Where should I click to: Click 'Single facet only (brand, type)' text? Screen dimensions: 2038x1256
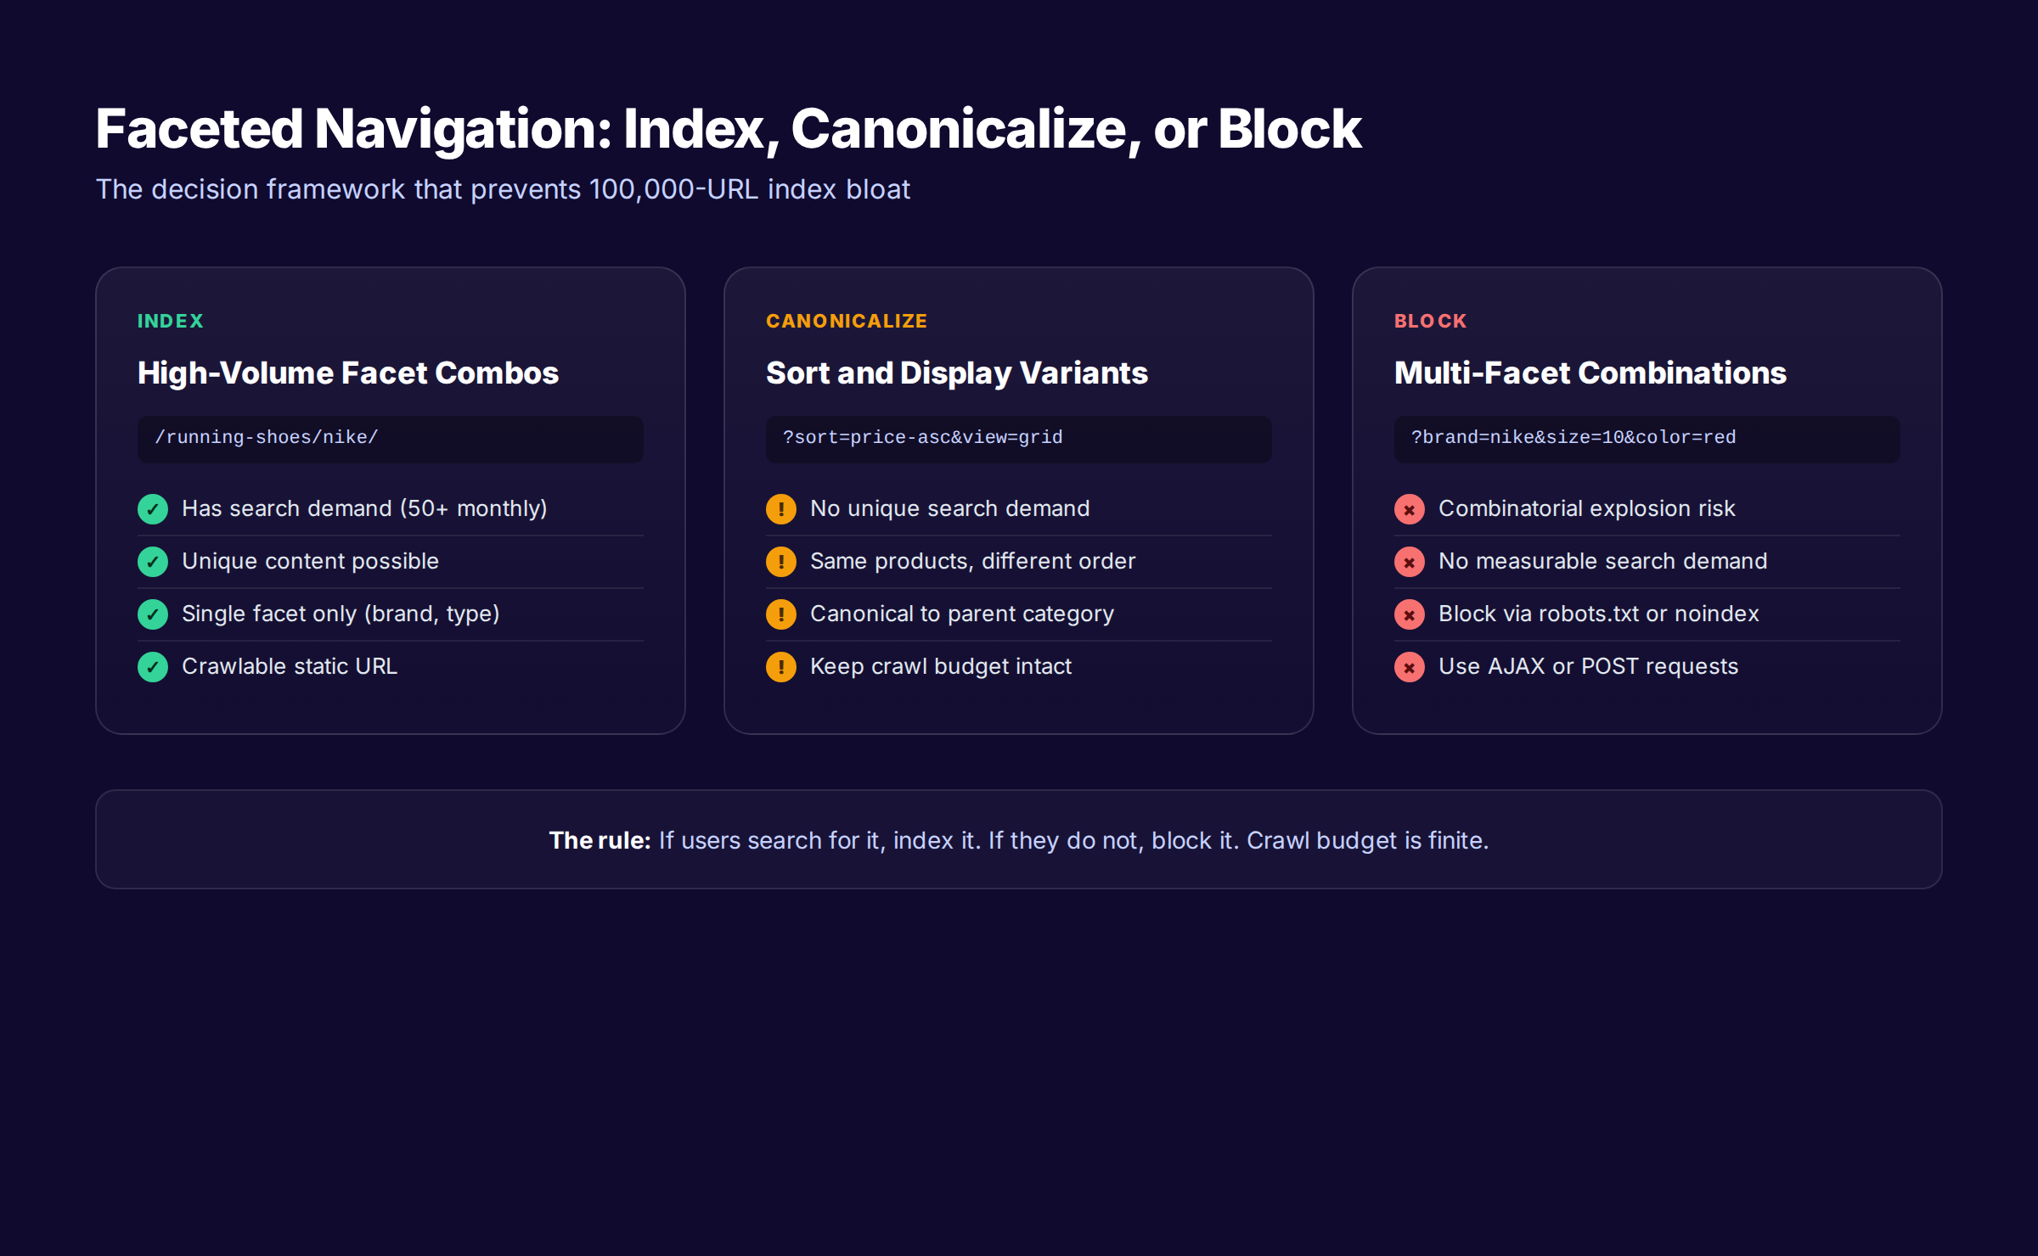(x=341, y=614)
